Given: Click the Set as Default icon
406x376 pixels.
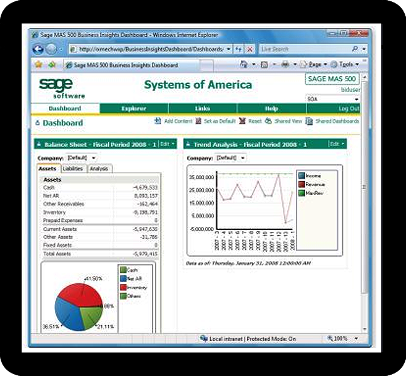Looking at the screenshot, I should pos(198,121).
